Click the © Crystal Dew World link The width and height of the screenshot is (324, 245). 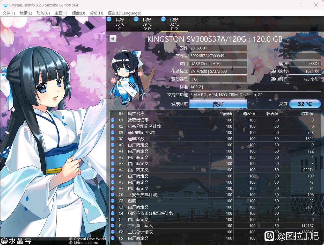click(x=88, y=239)
